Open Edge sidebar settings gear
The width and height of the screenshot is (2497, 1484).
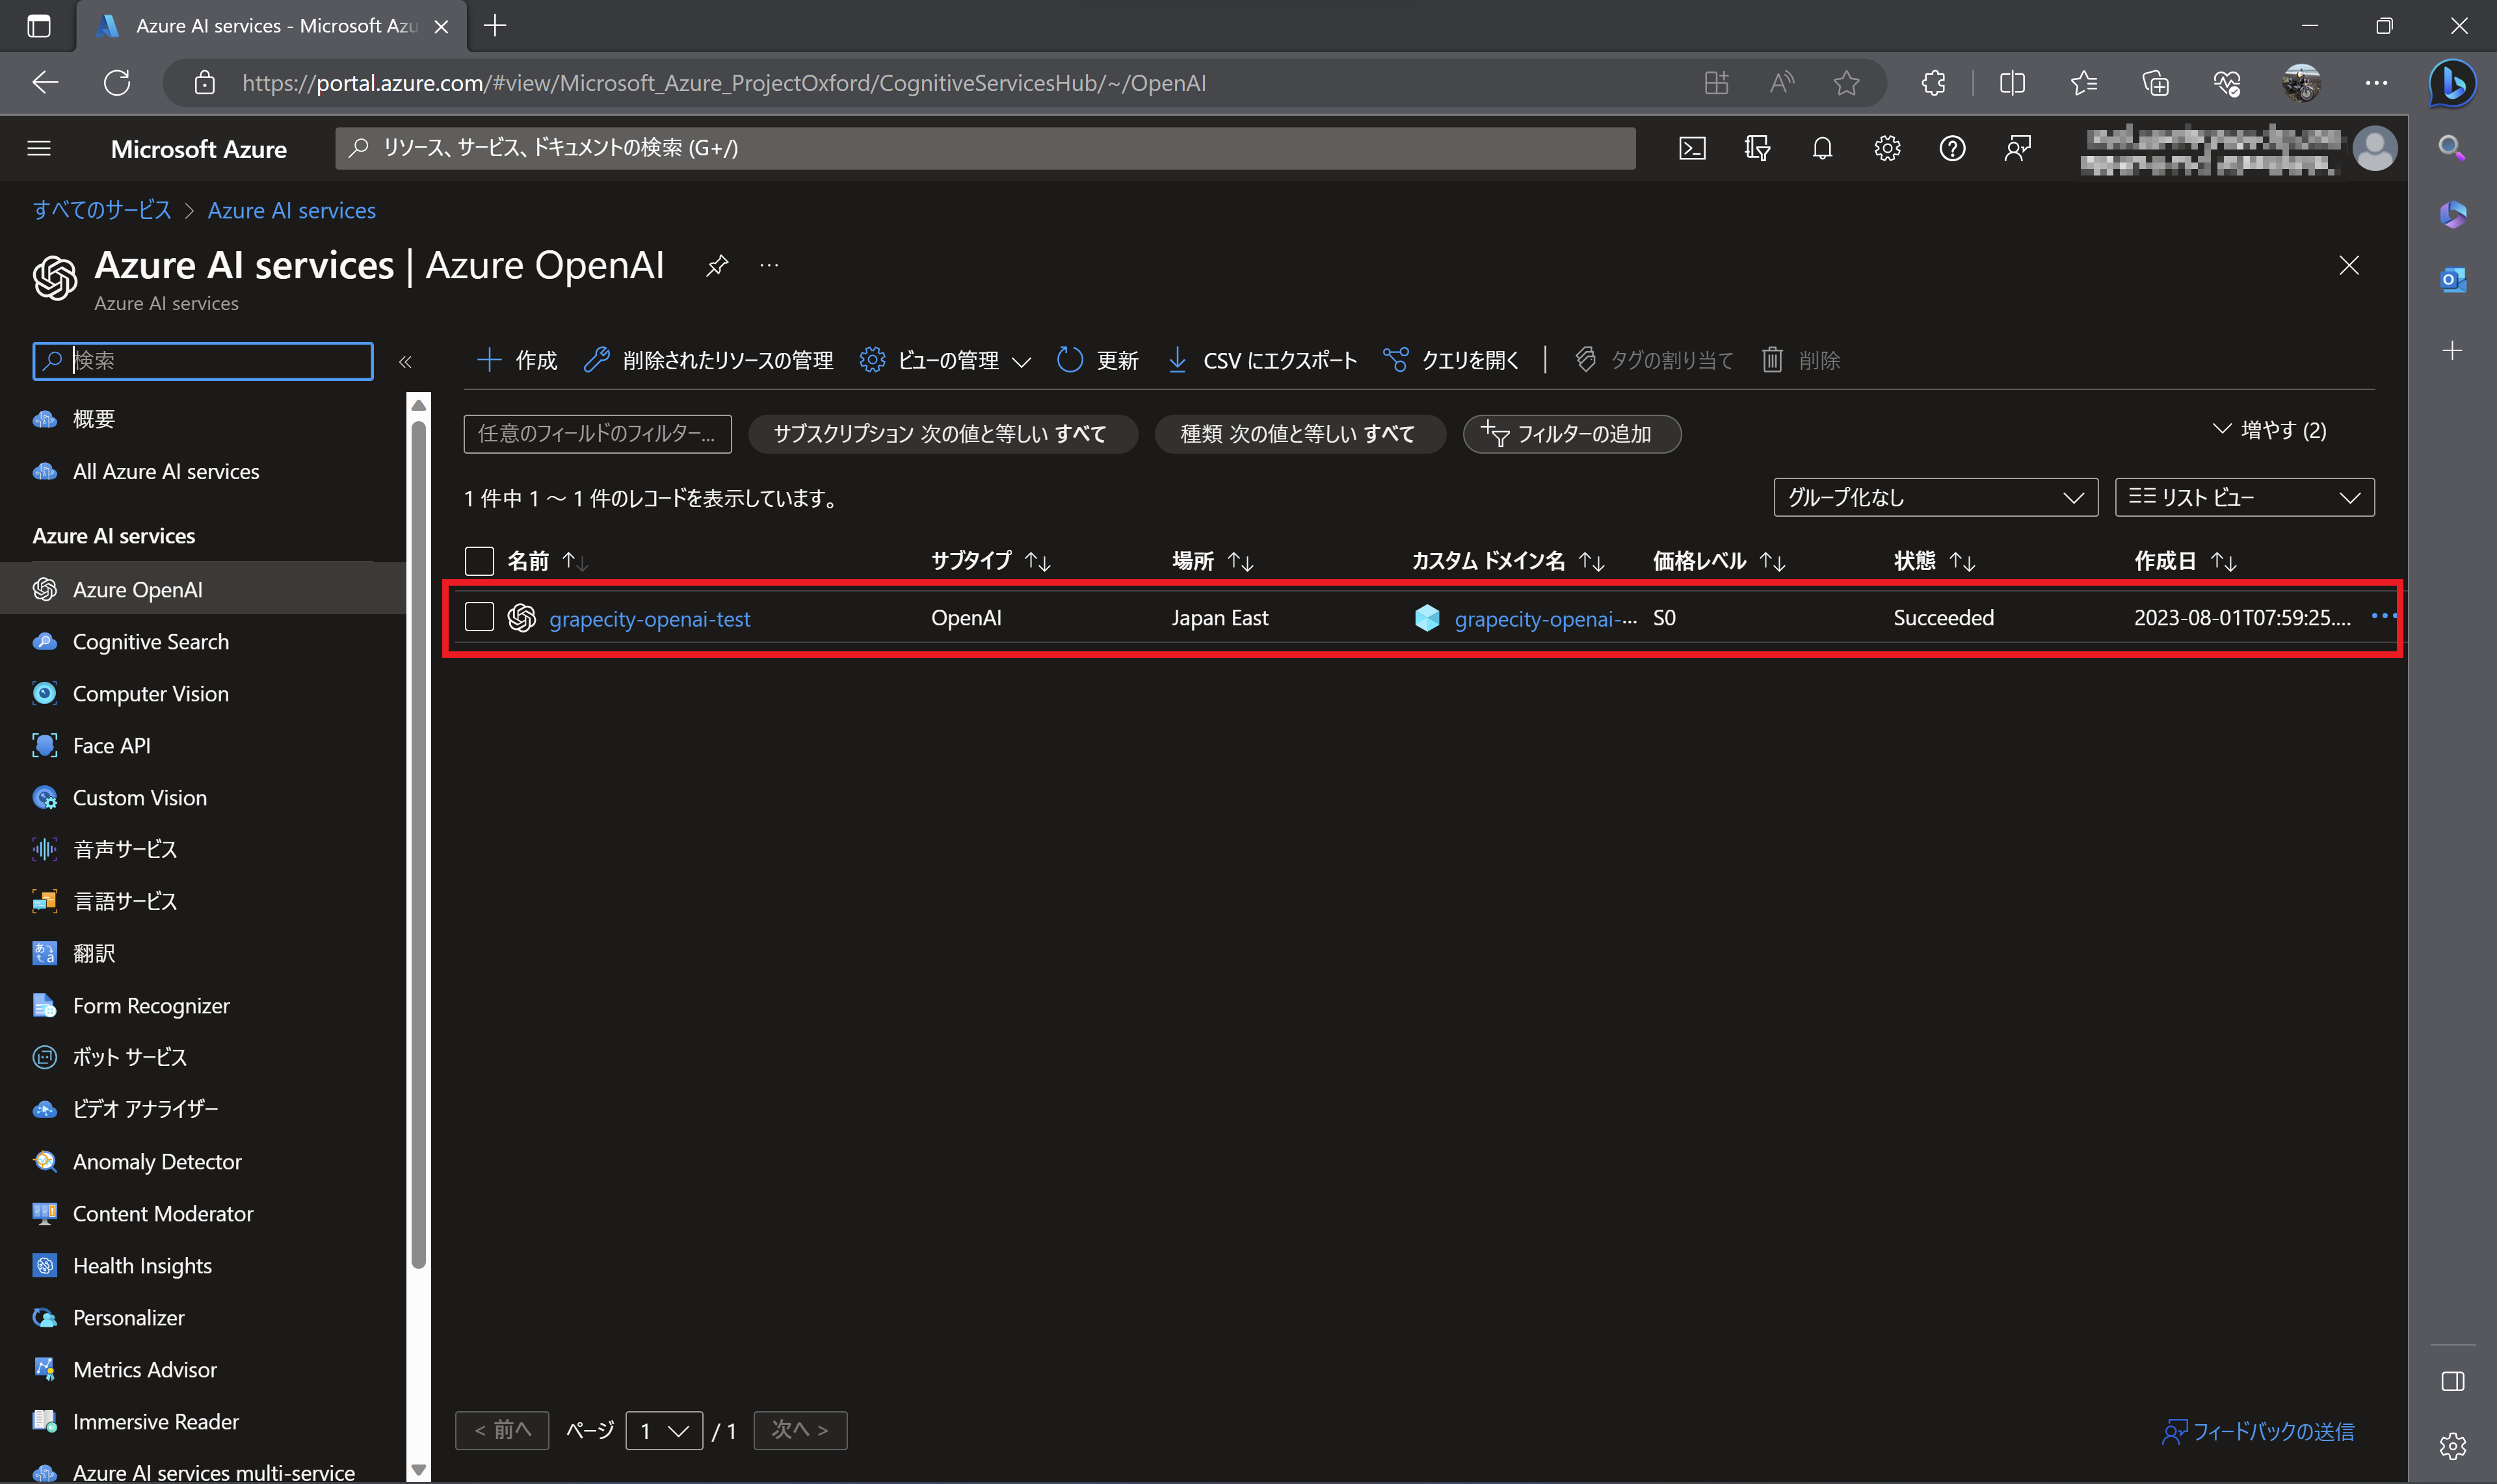(x=2452, y=1446)
